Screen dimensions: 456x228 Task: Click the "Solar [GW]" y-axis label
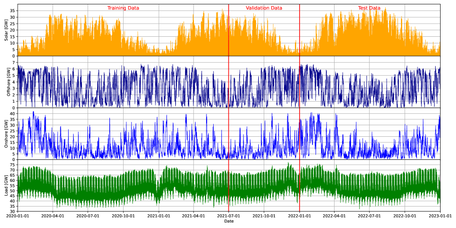[6, 30]
